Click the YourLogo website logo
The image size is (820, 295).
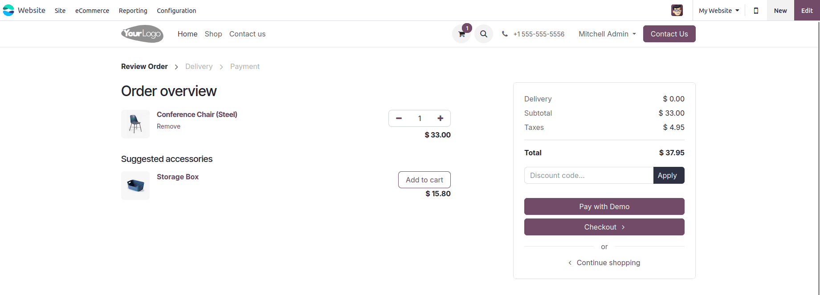coord(142,34)
